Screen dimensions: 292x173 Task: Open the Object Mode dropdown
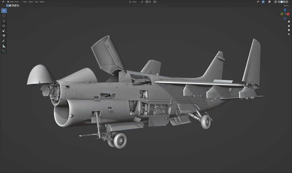tap(14, 2)
